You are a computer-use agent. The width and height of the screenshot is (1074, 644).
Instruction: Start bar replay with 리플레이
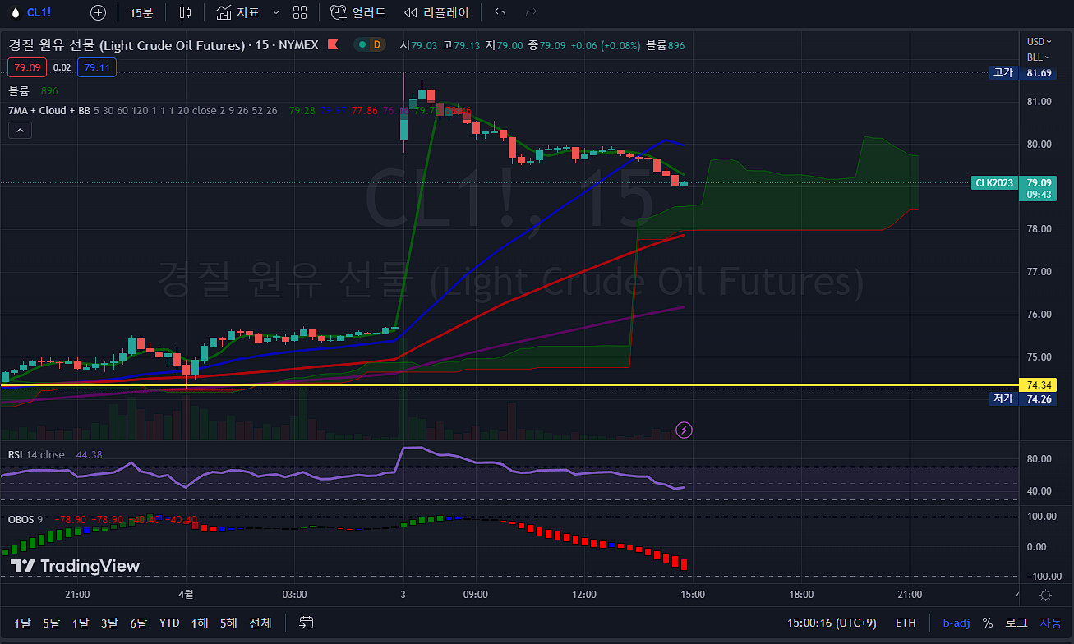click(x=436, y=12)
